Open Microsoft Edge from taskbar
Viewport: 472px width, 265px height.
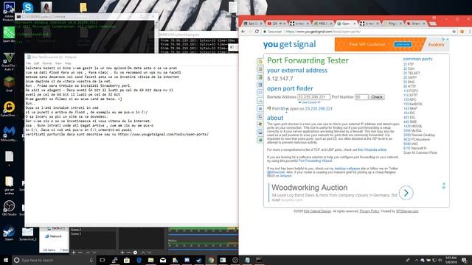[139, 260]
